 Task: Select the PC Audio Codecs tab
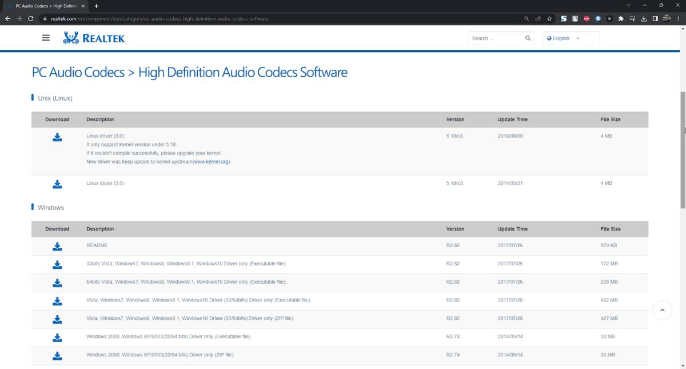click(x=46, y=6)
